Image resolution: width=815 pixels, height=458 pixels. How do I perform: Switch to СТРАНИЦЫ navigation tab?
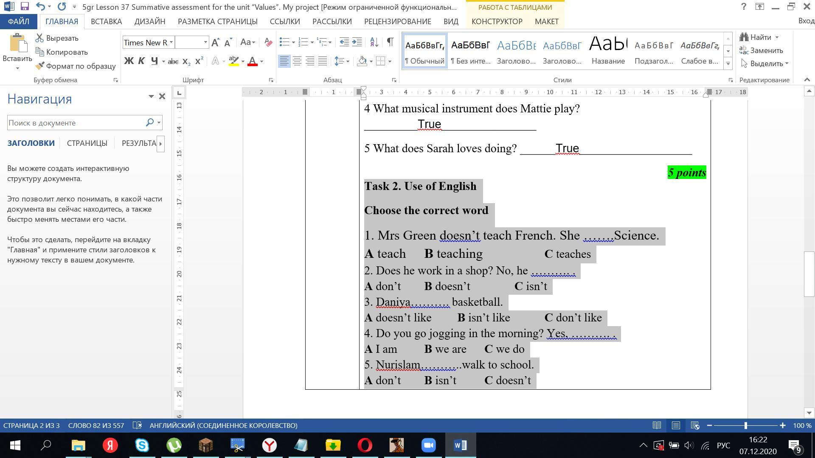click(87, 143)
